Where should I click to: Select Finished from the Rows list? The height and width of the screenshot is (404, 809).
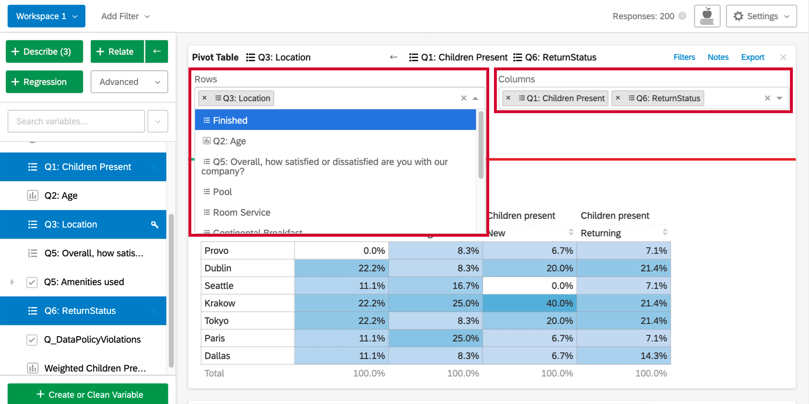coord(335,120)
